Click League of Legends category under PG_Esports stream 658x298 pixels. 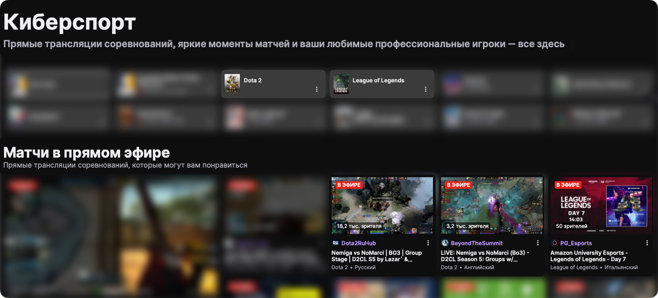point(574,267)
